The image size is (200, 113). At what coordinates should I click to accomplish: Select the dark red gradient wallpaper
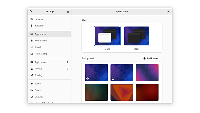tap(147, 92)
